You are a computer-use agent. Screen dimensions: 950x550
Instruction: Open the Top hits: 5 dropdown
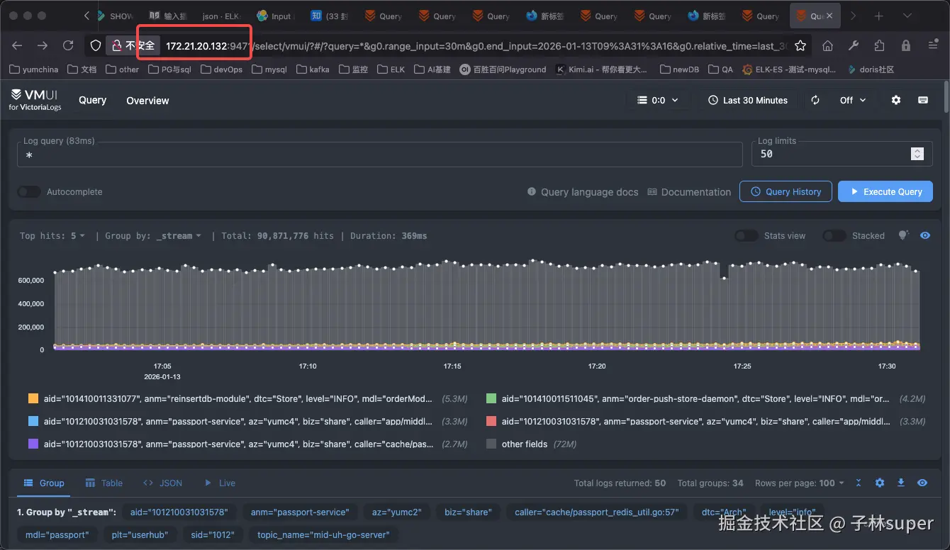(x=52, y=235)
